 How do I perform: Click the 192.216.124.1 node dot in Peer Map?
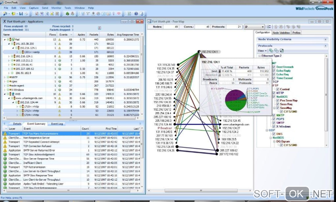199,52
